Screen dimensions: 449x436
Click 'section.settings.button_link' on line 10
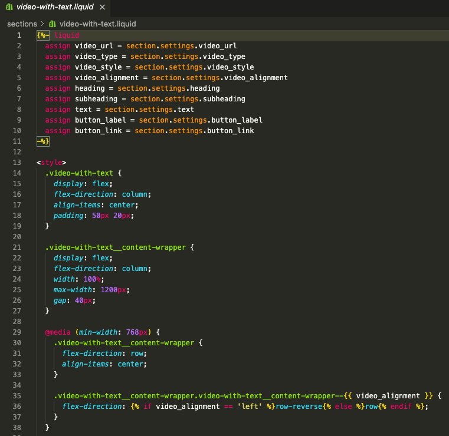[x=194, y=131]
